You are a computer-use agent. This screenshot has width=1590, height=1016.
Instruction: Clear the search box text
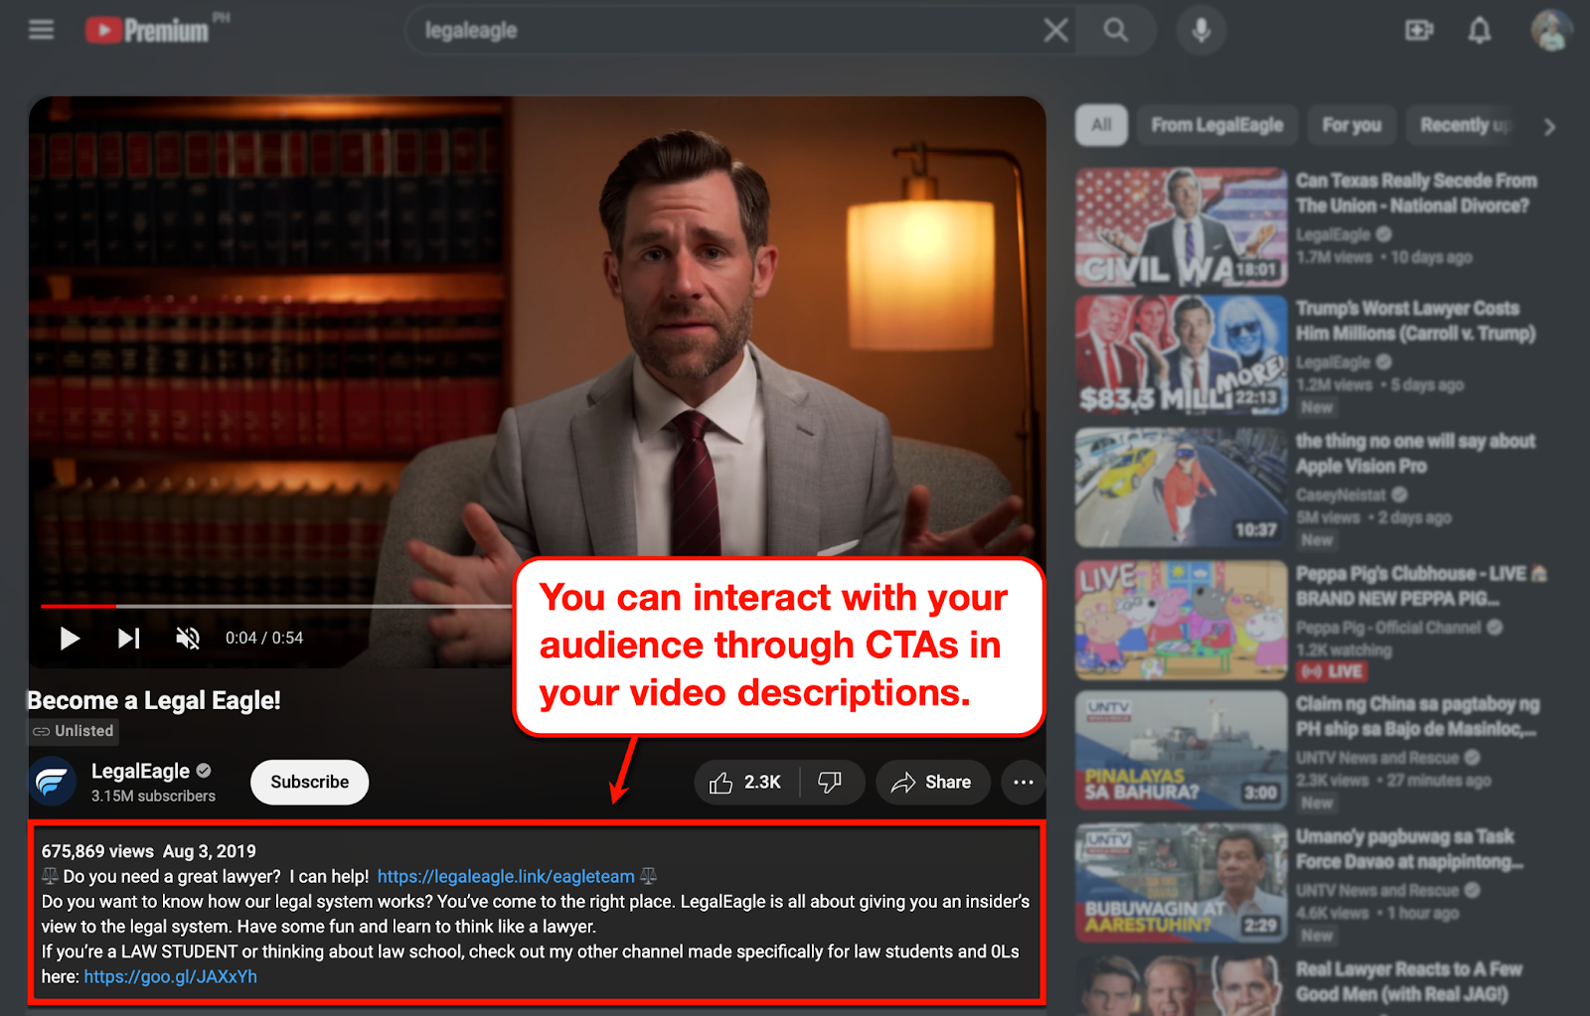pos(1055,31)
